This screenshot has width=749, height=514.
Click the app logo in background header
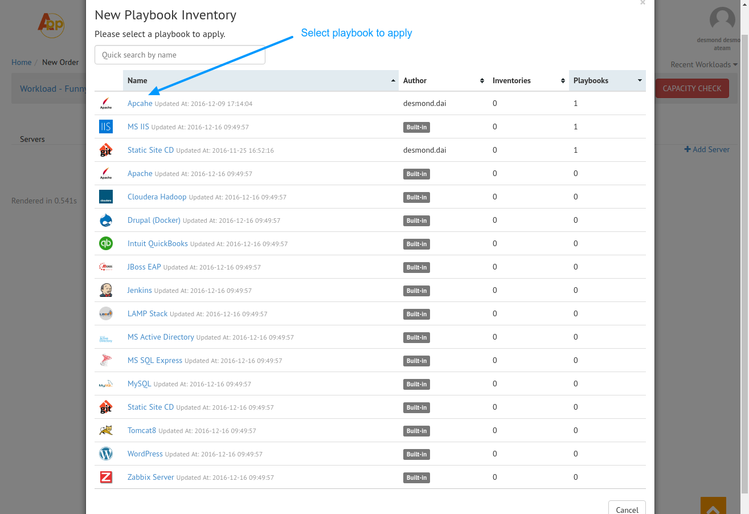point(51,25)
